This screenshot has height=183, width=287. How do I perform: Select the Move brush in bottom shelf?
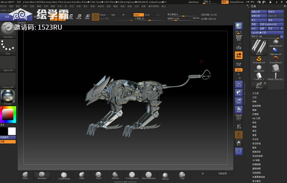[25, 176]
